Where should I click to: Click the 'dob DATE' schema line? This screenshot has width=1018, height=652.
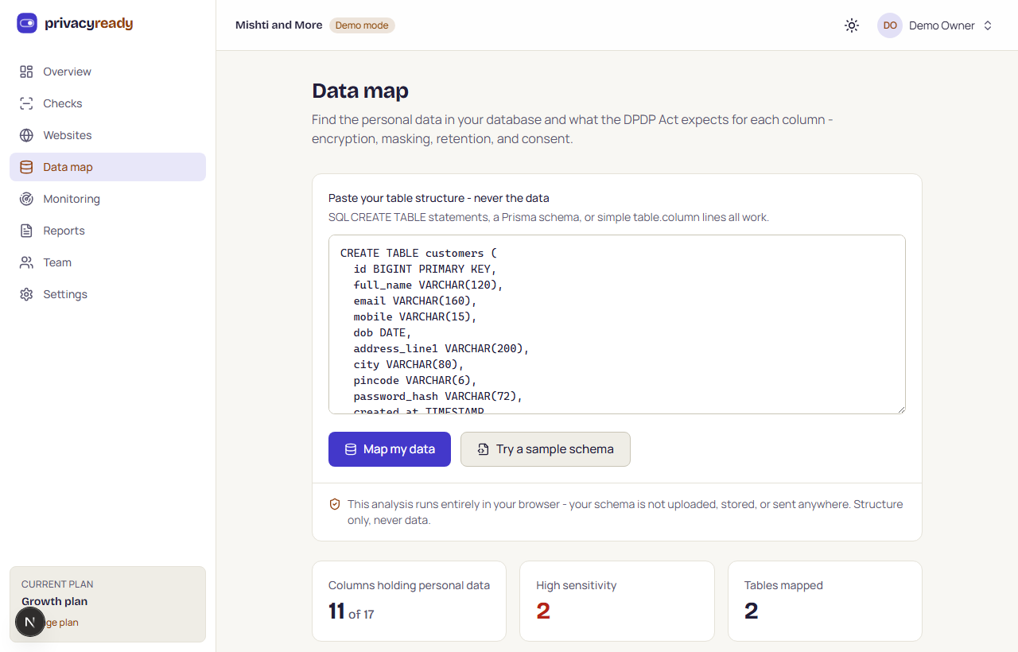[x=383, y=332]
